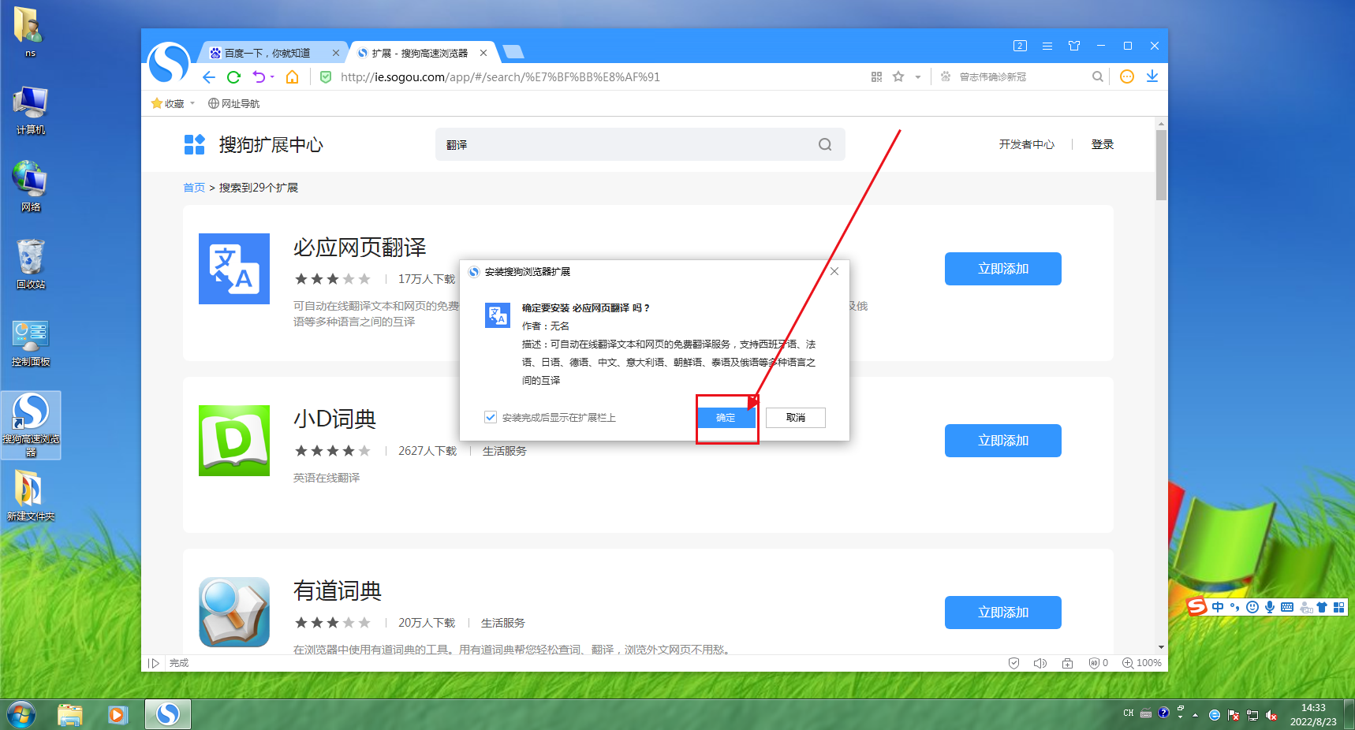
Task: Close the install extension dialog
Action: click(x=834, y=271)
